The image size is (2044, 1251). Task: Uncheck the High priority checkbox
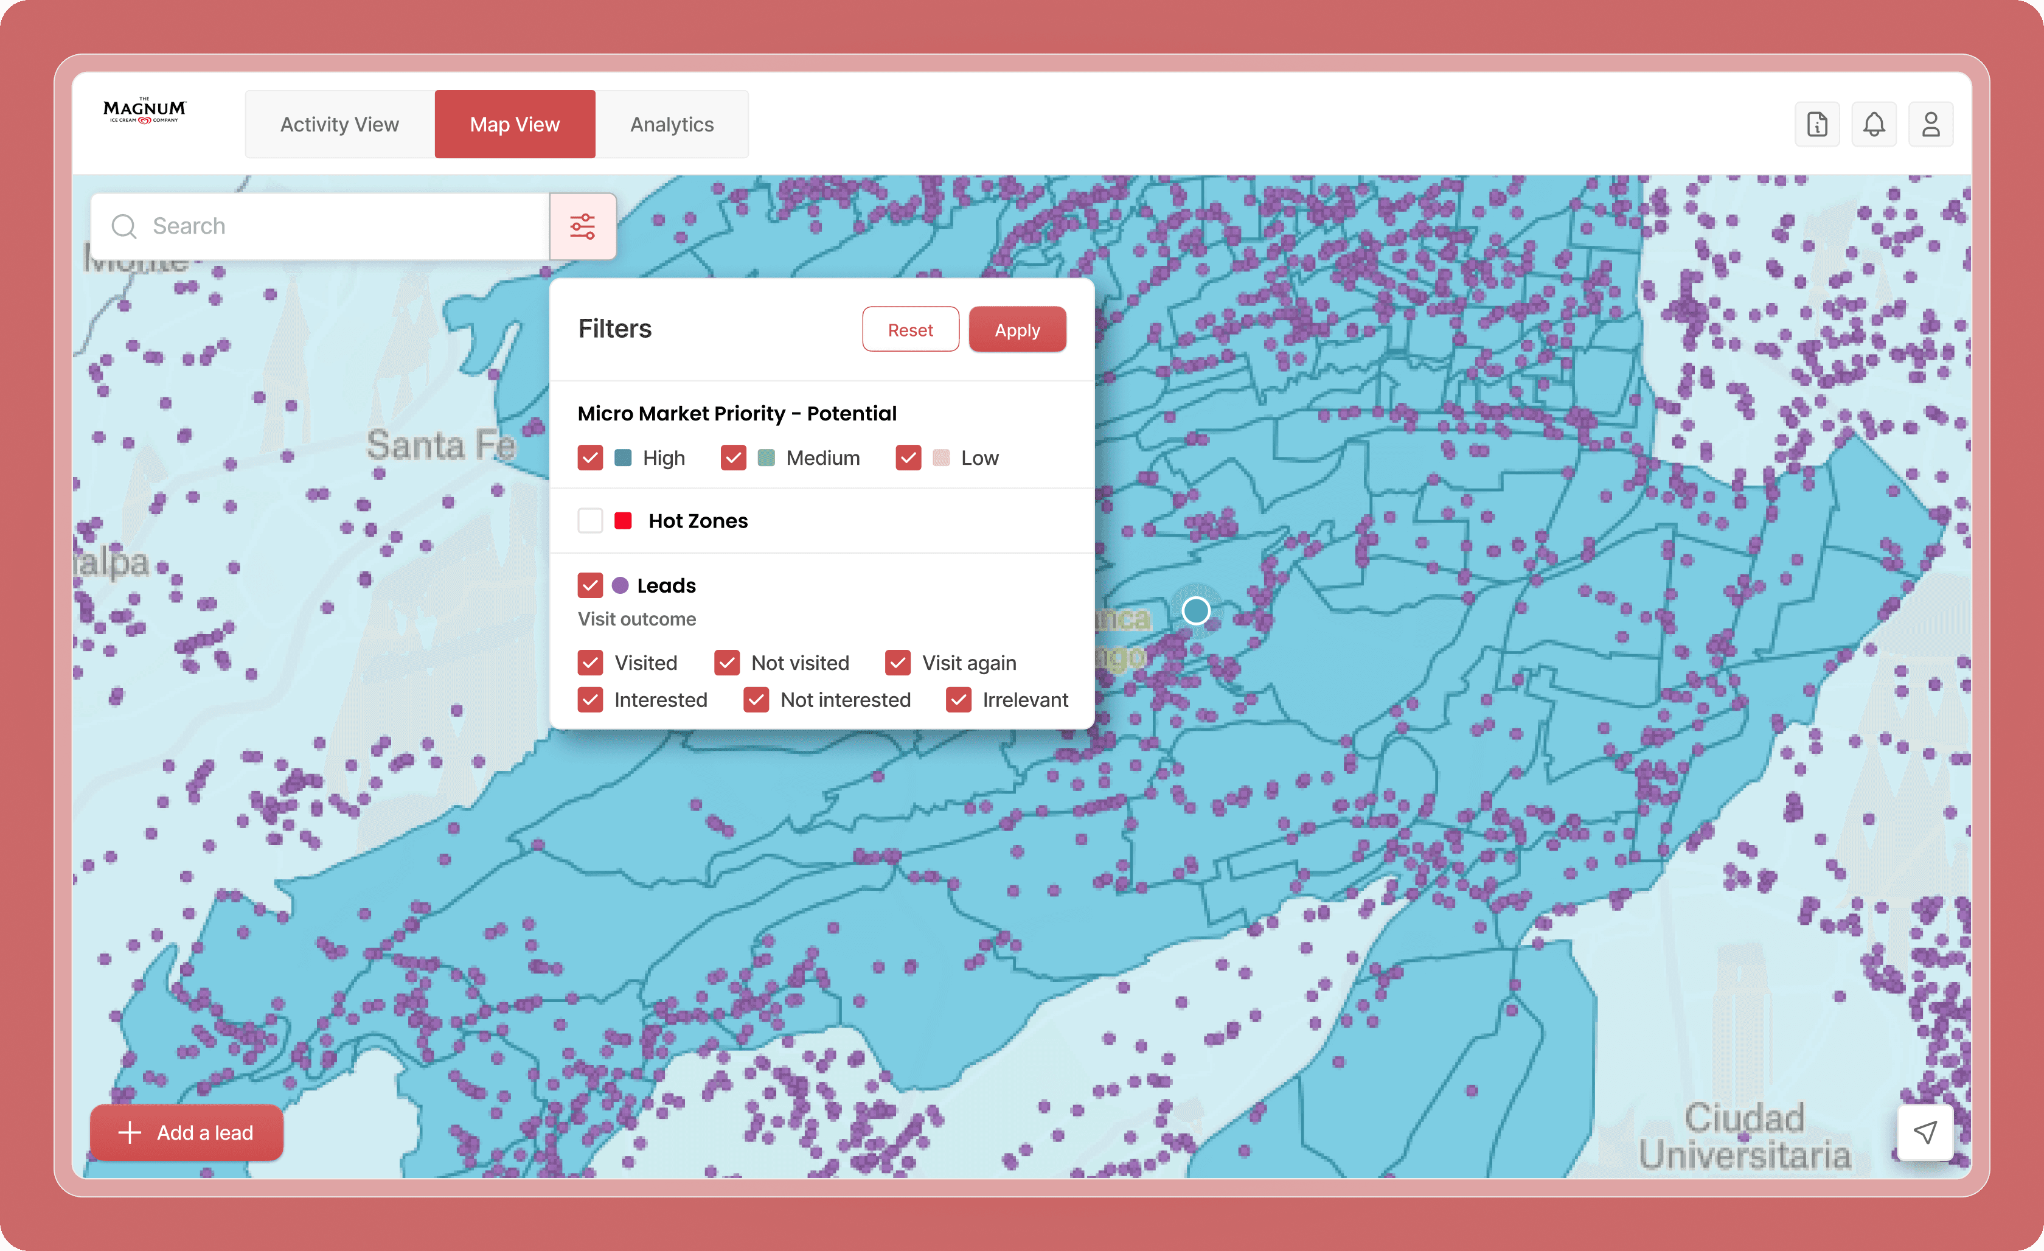click(590, 458)
